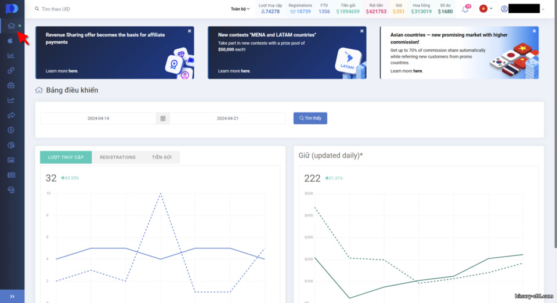Close the Revenue Sharing offer banner
Screen dimensions: 557x303
(189, 31)
